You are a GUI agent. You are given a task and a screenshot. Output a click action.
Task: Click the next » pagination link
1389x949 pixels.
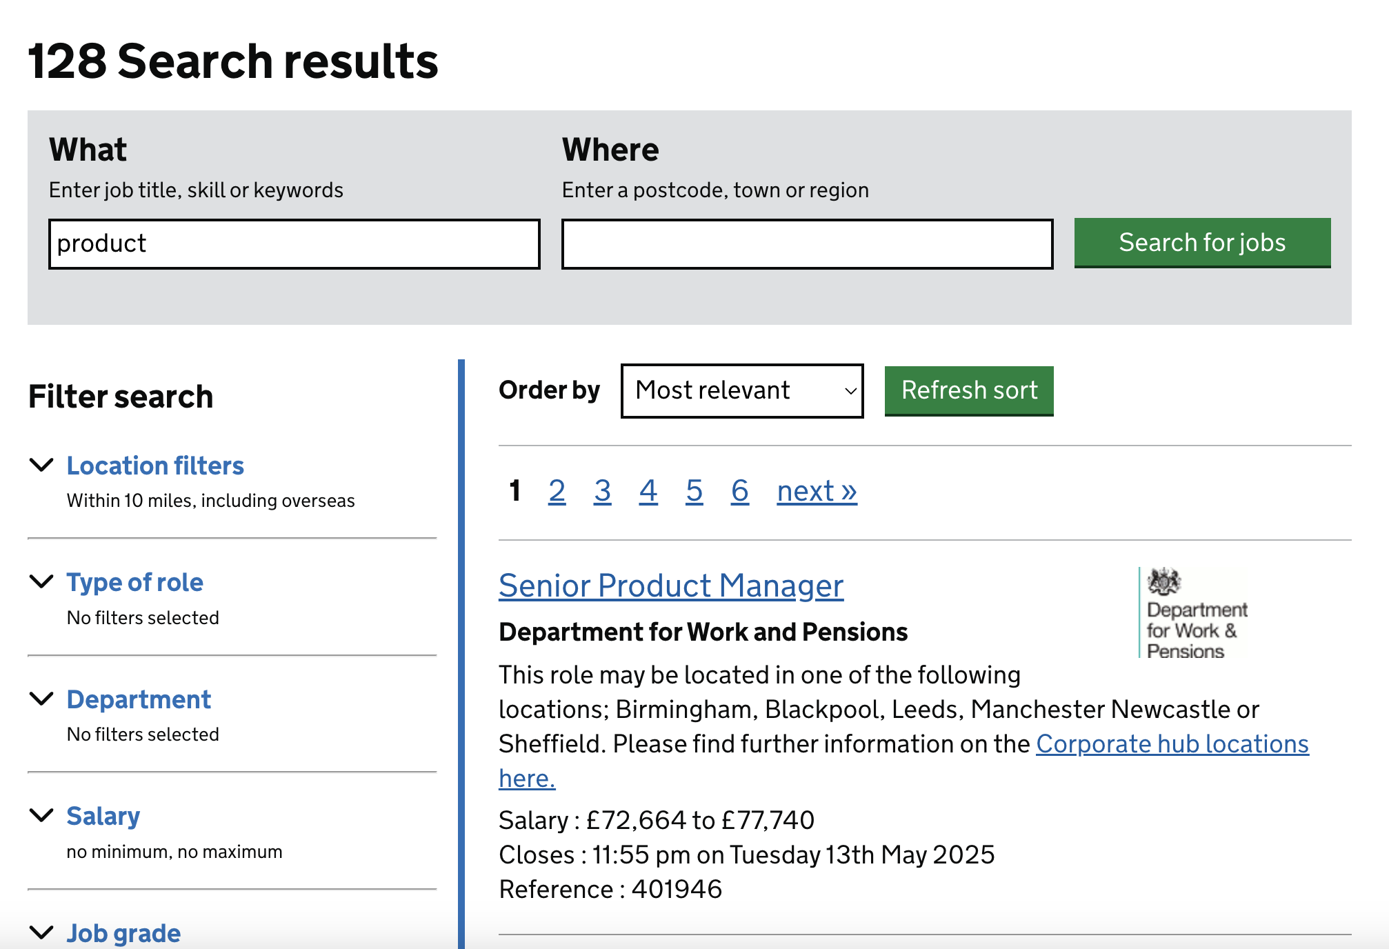817,491
